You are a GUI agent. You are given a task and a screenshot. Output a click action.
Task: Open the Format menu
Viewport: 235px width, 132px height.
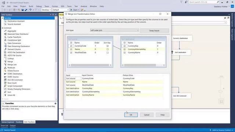(55, 6)
